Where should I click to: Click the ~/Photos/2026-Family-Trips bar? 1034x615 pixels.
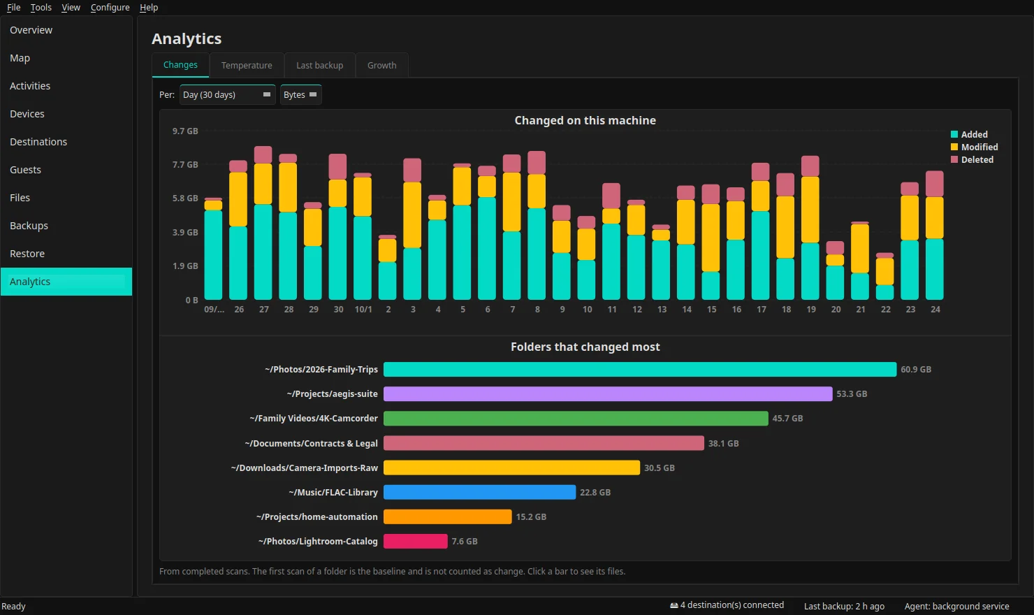pyautogui.click(x=640, y=369)
